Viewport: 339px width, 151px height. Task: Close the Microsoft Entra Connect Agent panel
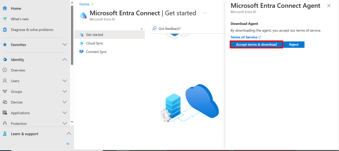point(329,6)
